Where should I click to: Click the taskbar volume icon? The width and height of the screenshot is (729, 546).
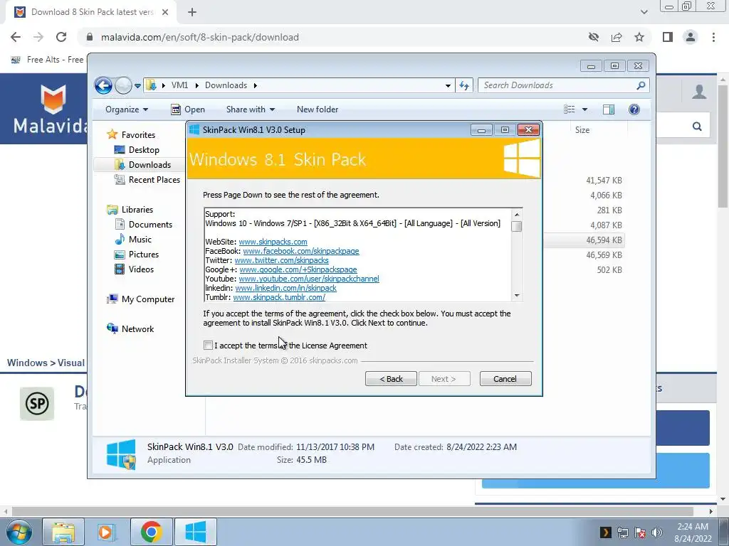point(657,532)
